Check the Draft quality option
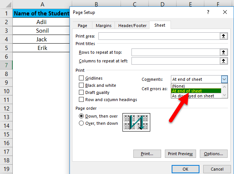 tap(81, 92)
